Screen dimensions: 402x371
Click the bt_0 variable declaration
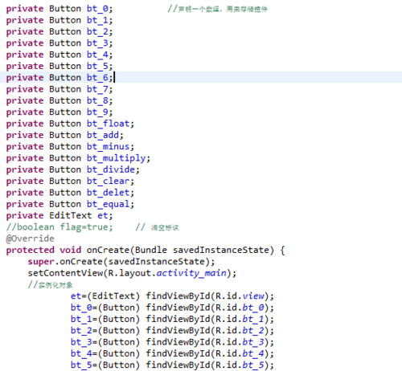tap(59, 9)
